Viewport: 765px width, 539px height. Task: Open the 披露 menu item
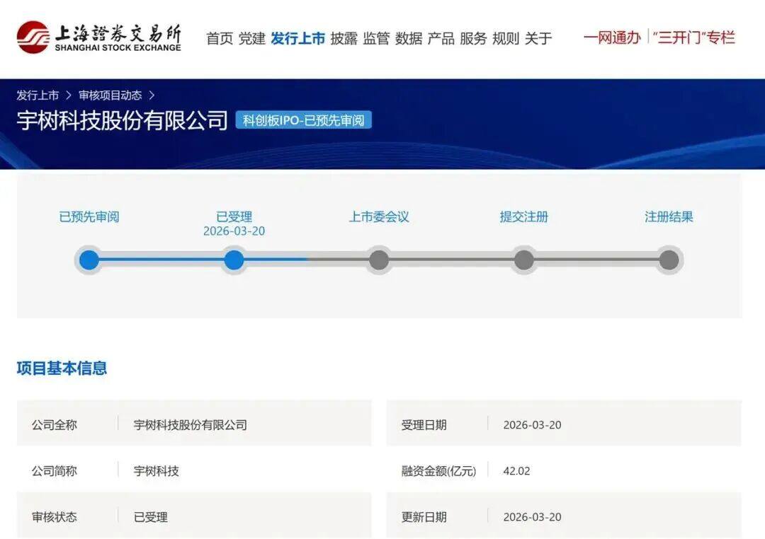(x=344, y=38)
